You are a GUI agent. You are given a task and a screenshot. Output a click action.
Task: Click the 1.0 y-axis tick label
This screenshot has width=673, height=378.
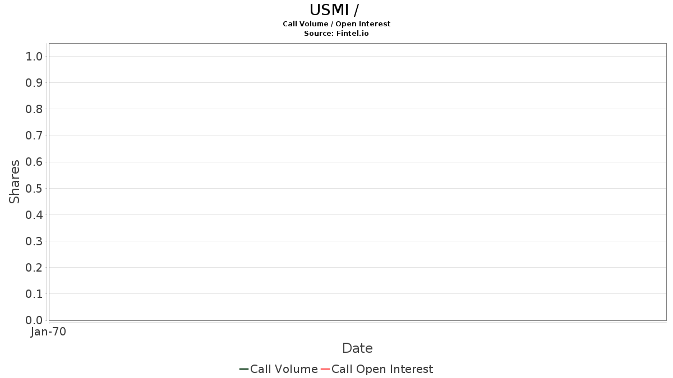(34, 56)
